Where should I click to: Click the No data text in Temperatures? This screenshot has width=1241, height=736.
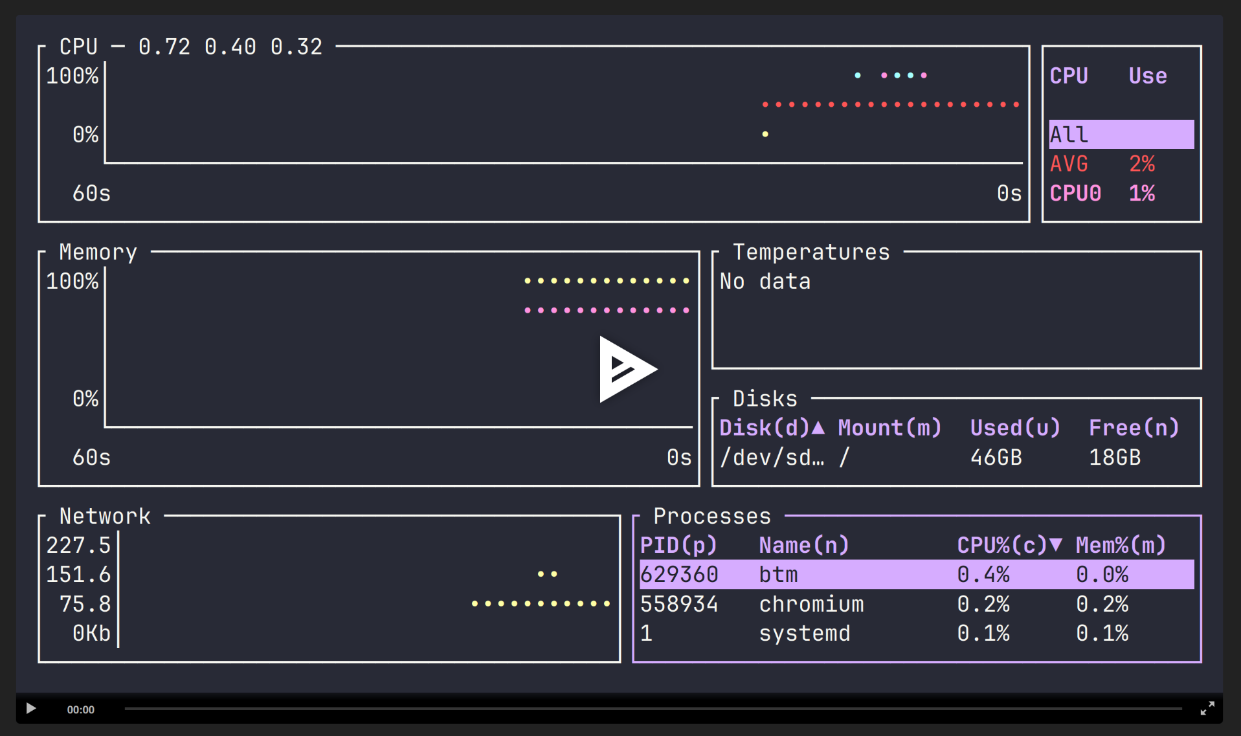(x=765, y=282)
